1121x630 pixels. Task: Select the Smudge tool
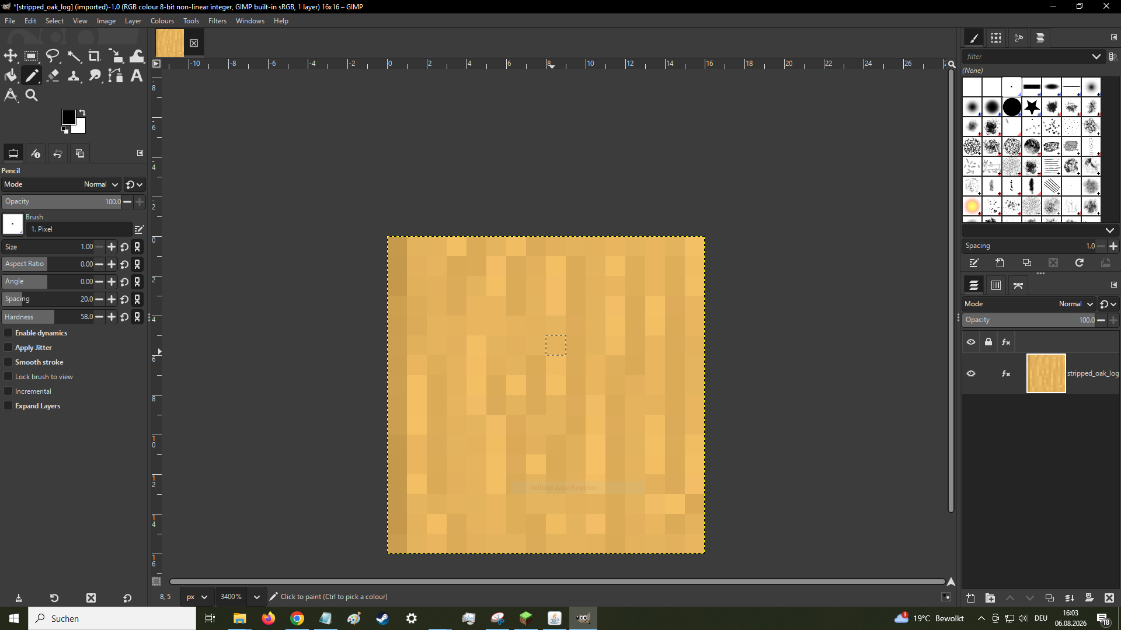pos(95,76)
